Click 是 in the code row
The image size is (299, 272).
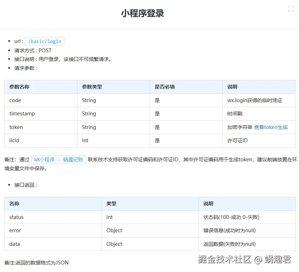click(x=186, y=100)
